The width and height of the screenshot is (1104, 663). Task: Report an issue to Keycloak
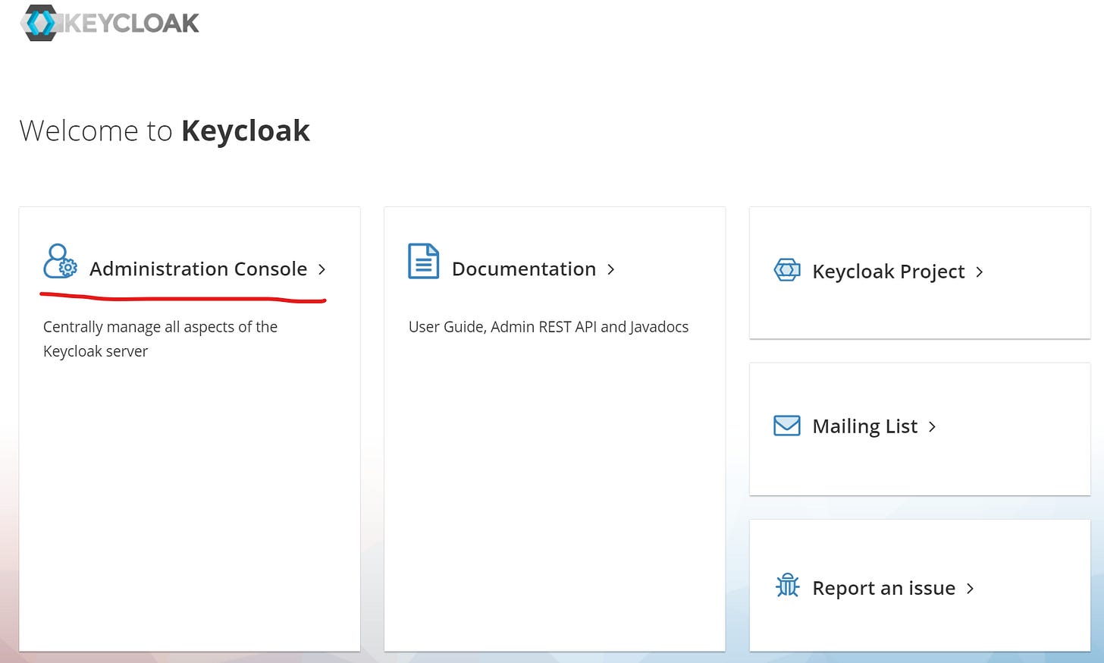pos(883,587)
